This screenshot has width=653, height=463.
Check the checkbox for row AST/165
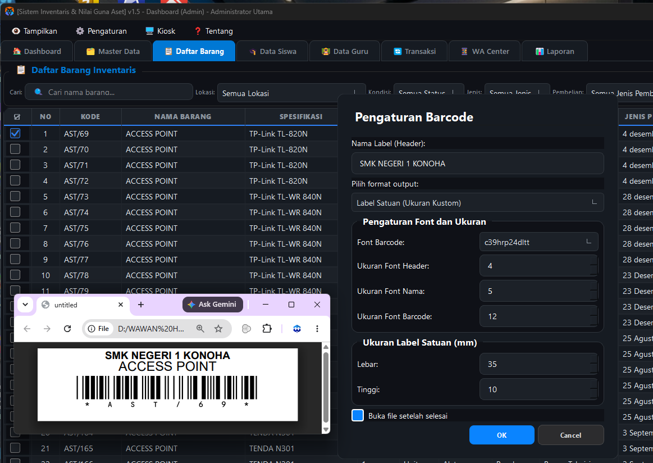coord(15,448)
